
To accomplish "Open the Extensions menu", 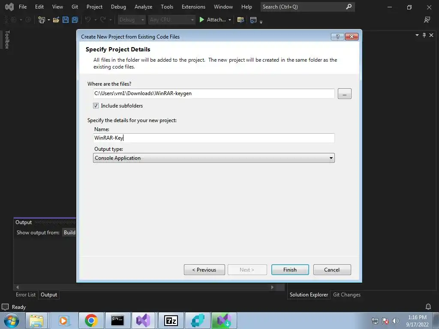I will click(193, 7).
